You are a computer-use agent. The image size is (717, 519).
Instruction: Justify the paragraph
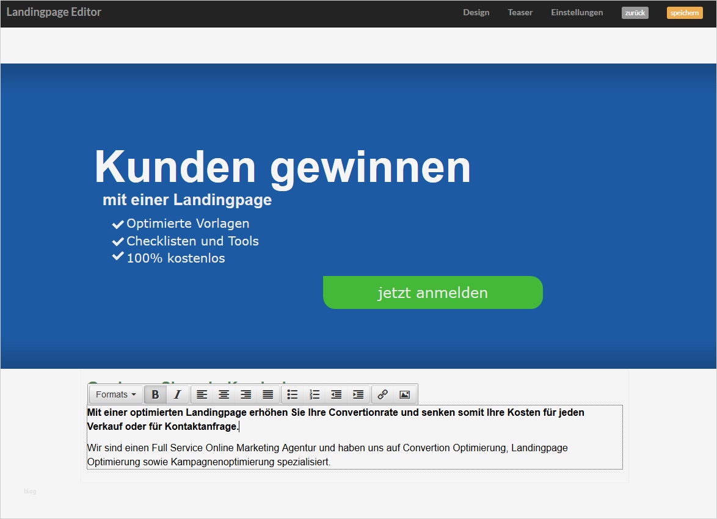click(268, 394)
